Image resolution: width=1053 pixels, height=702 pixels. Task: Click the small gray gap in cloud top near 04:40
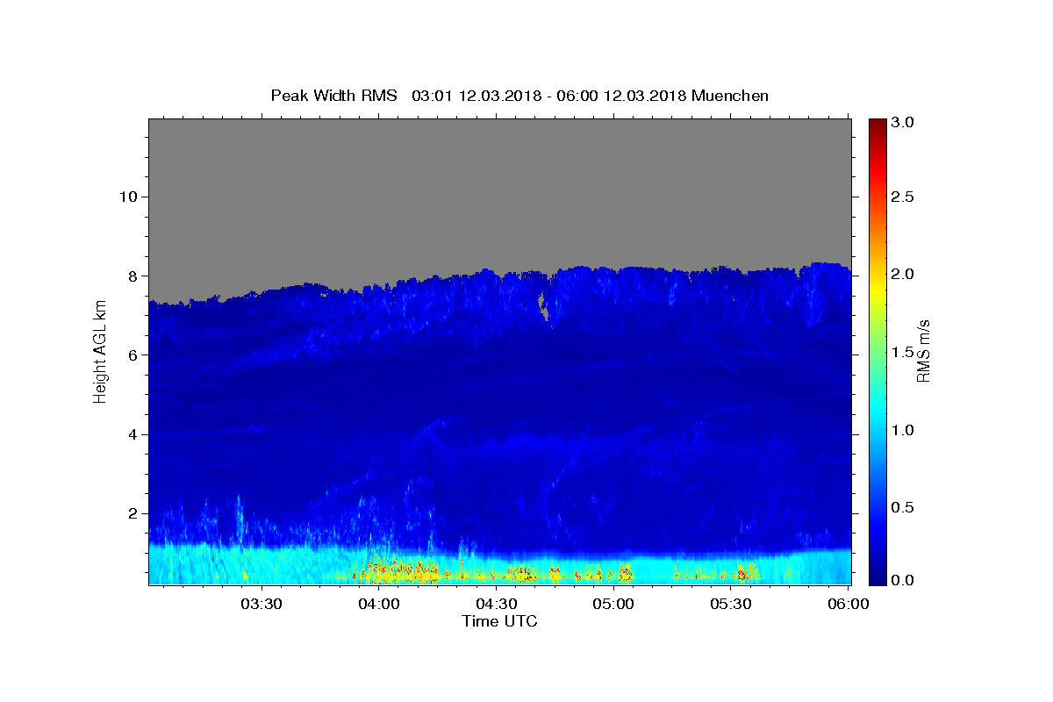click(544, 307)
